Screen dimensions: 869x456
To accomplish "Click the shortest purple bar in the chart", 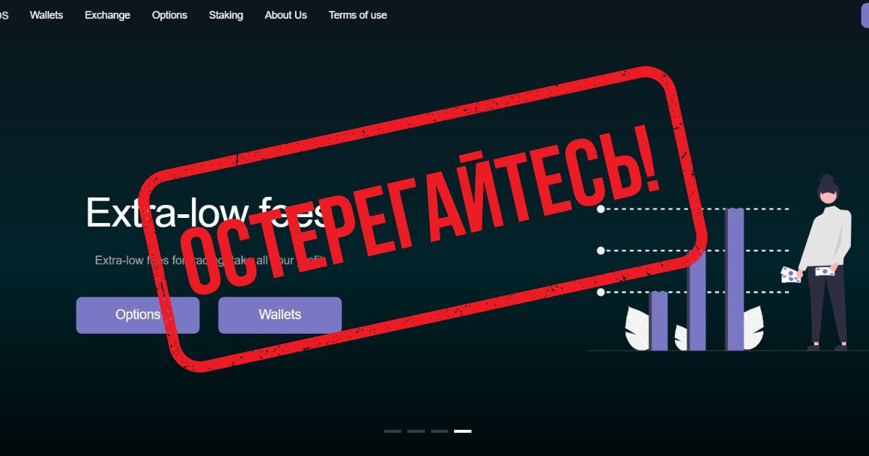I will tap(658, 321).
